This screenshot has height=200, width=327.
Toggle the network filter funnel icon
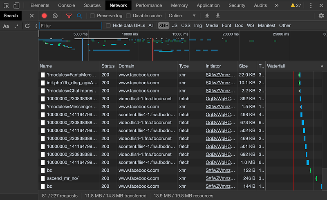(69, 16)
